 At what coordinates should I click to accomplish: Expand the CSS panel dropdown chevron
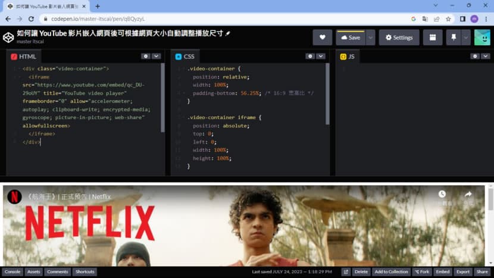click(321, 56)
